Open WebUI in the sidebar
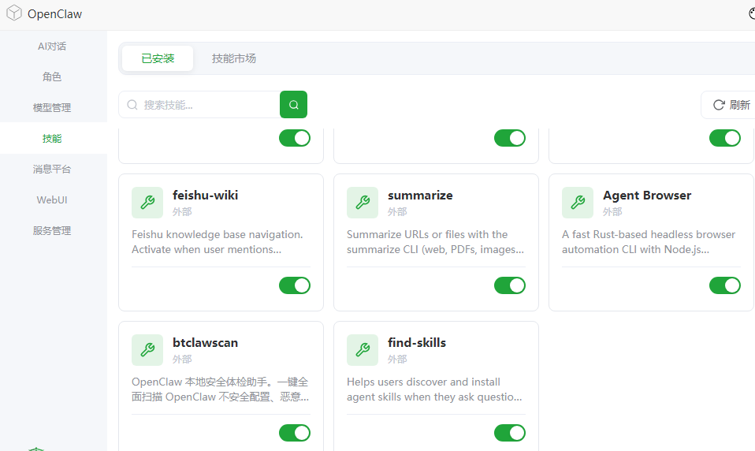Image resolution: width=755 pixels, height=451 pixels. 53,200
